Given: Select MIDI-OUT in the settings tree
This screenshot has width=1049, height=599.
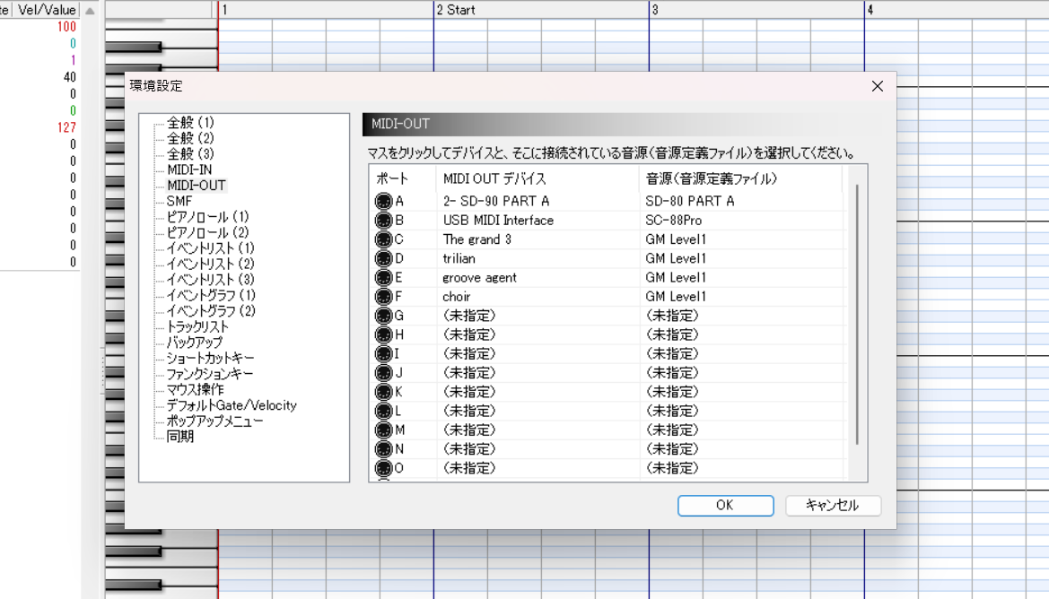Looking at the screenshot, I should (197, 186).
